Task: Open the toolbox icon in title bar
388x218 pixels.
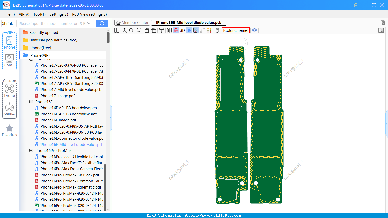Action: pyautogui.click(x=356, y=5)
